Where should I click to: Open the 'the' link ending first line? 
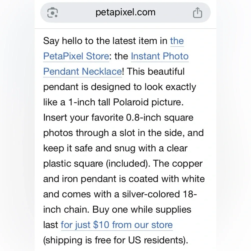(x=177, y=41)
